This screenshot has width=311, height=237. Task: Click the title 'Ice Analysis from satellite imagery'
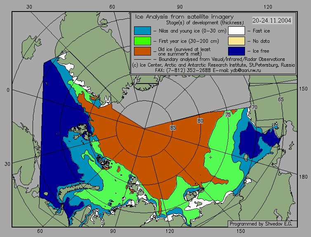(x=184, y=16)
